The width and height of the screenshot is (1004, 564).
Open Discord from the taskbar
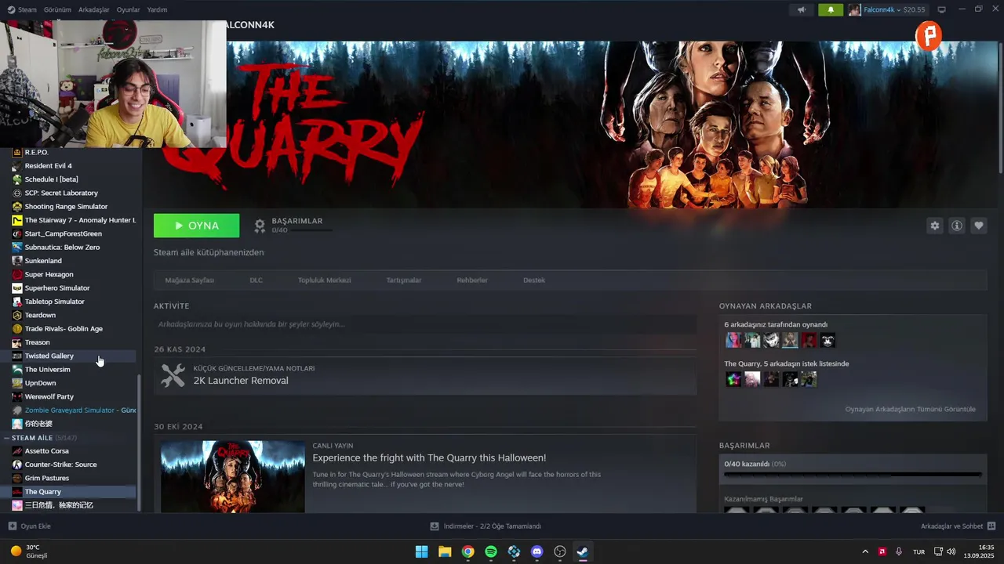(x=537, y=551)
